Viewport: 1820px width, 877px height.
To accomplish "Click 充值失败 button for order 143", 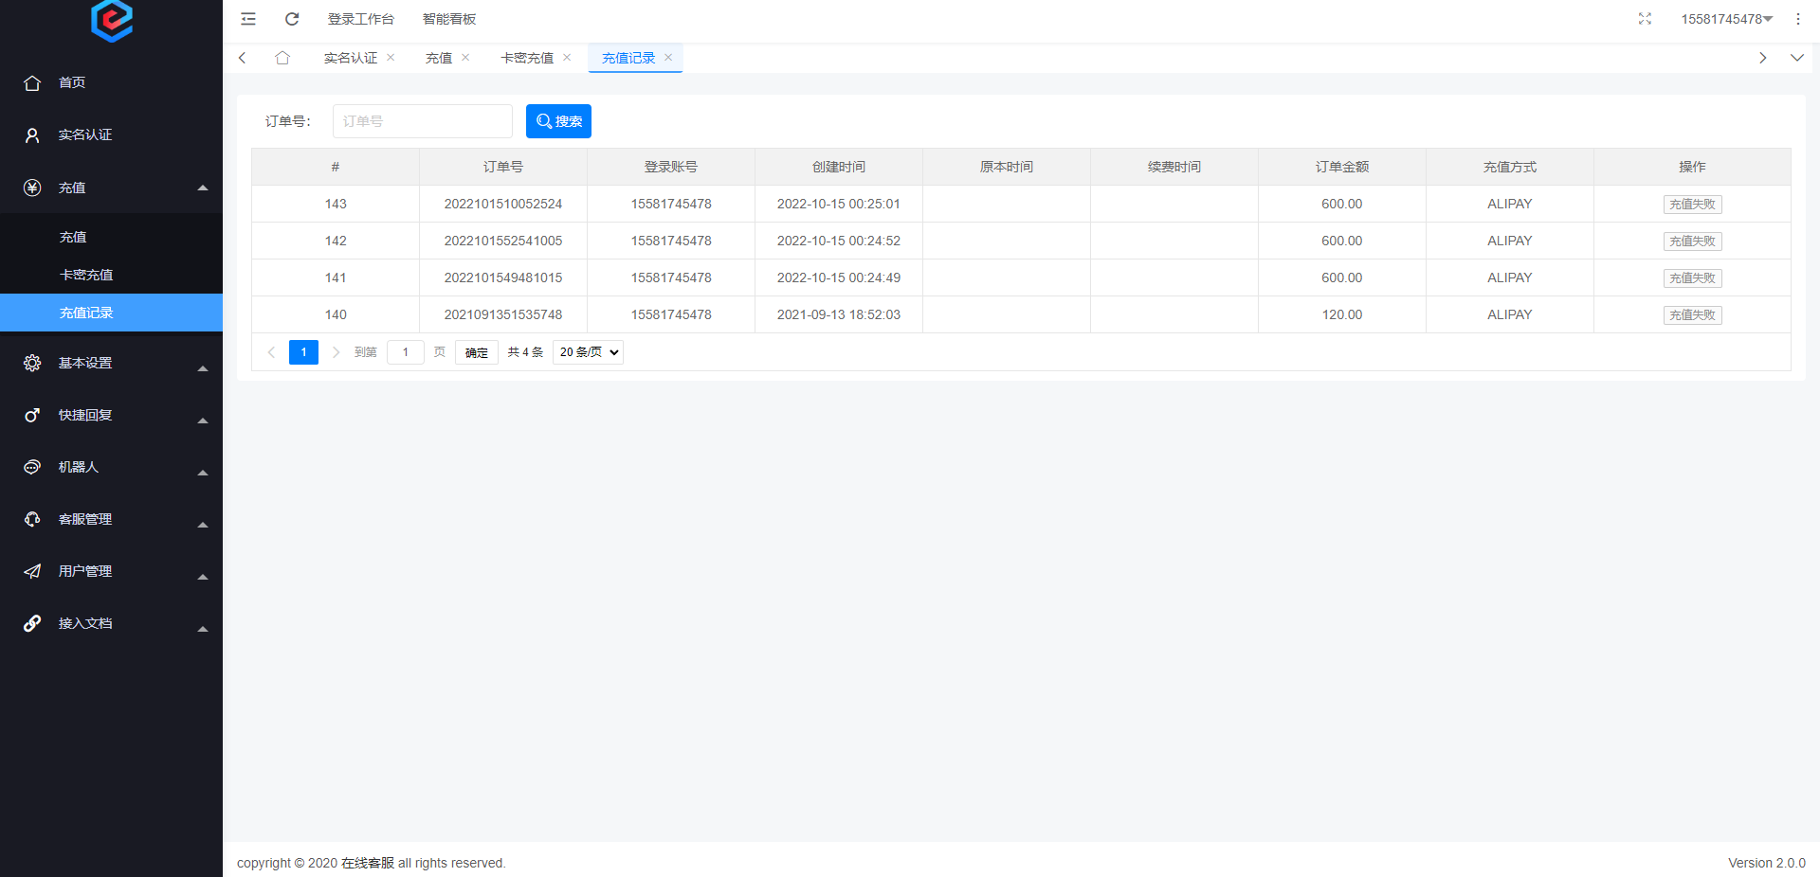I will [1692, 205].
